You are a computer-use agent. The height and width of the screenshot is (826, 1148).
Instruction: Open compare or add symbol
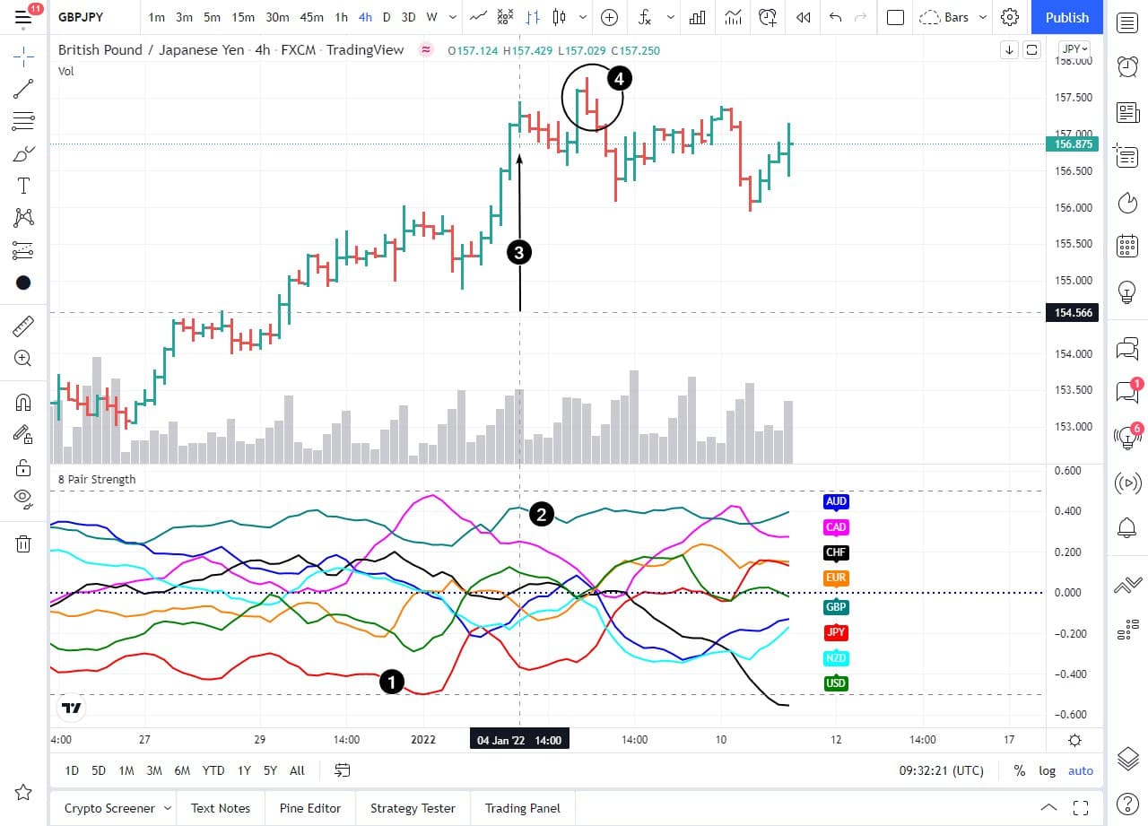click(610, 17)
